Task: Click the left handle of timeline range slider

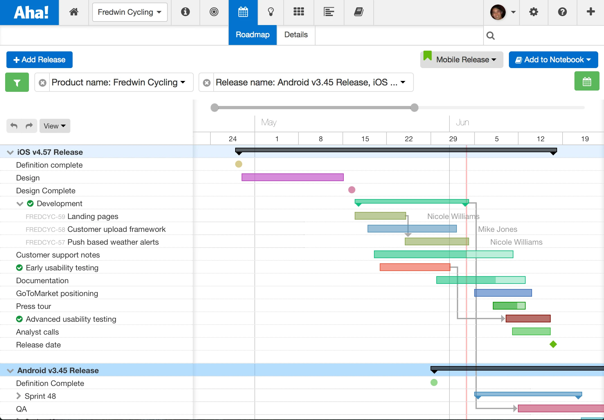Action: pyautogui.click(x=215, y=108)
